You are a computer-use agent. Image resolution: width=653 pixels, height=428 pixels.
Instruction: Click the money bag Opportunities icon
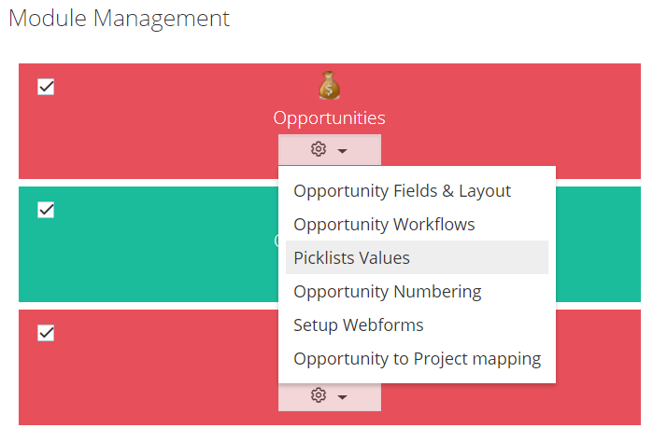(x=329, y=86)
